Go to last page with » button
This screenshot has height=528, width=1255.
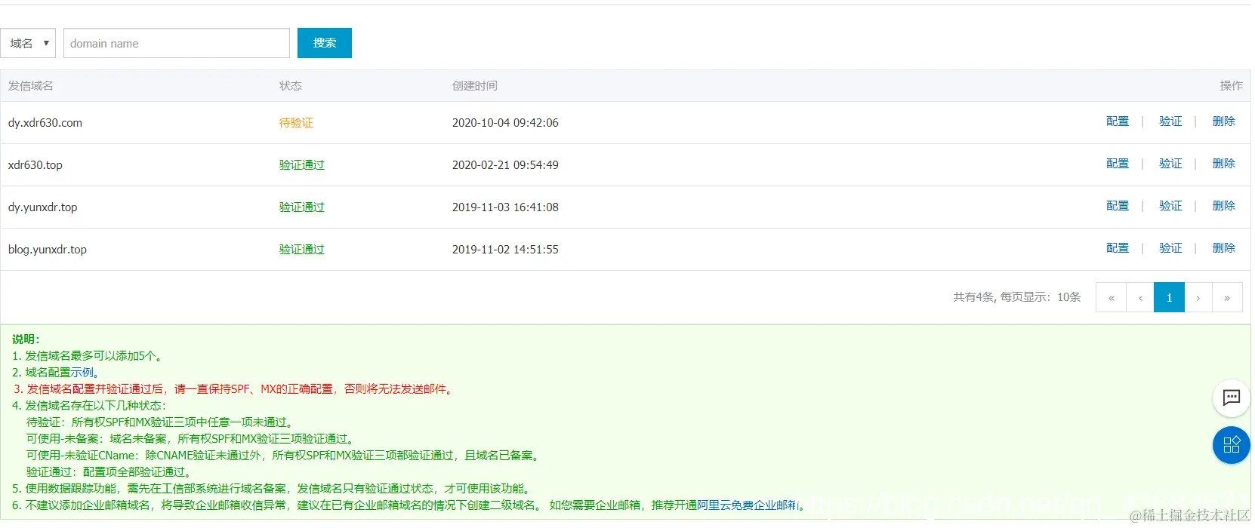[1227, 297]
